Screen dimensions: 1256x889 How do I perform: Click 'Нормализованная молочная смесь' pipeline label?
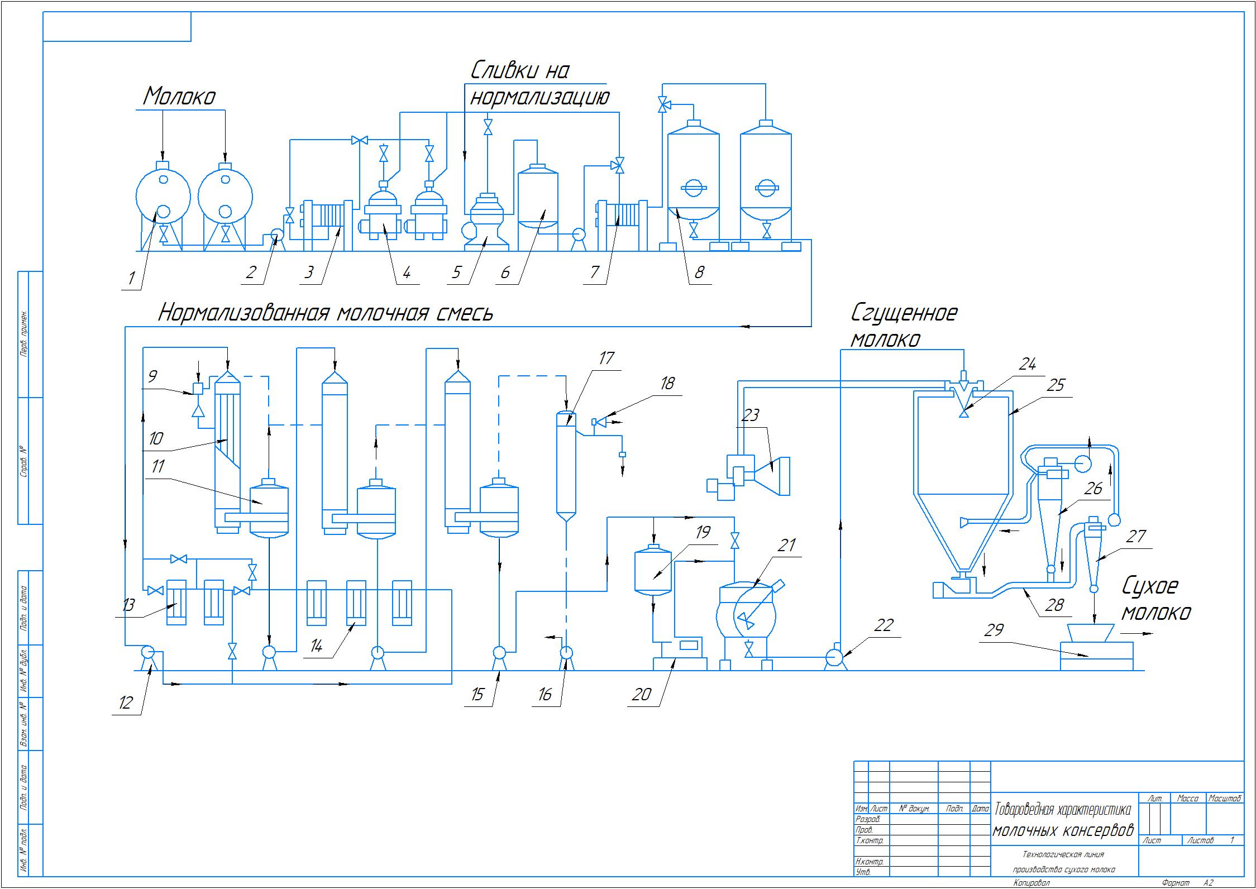pyautogui.click(x=326, y=313)
